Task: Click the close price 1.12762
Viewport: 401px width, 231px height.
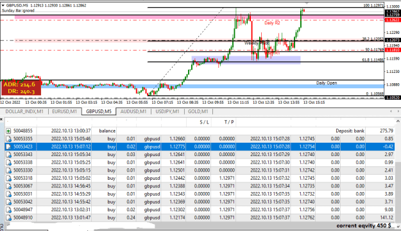Action: (x=307, y=218)
